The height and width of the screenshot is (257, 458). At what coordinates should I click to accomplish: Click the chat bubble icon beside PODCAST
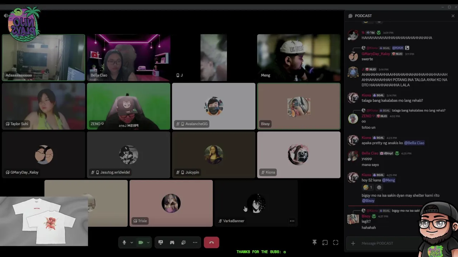pyautogui.click(x=350, y=16)
